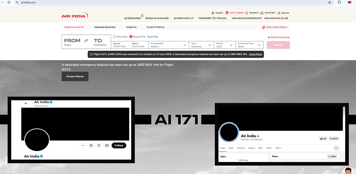Click the Sign In person icon
The width and height of the screenshot is (356, 174).
[x=279, y=13]
